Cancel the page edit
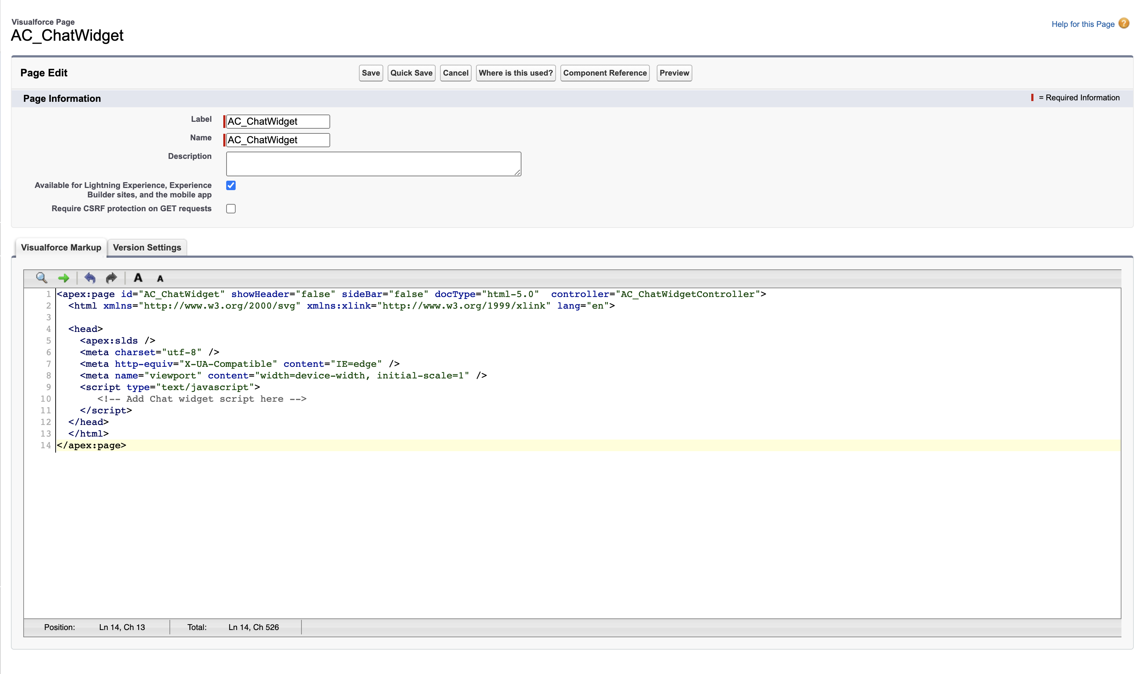1144x674 pixels. click(456, 73)
